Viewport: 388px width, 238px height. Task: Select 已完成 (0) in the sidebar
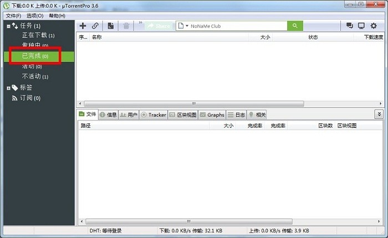(35, 56)
